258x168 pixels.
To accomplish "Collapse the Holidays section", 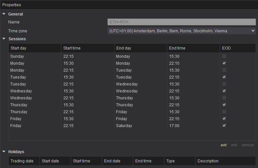I will pos(4,151).
